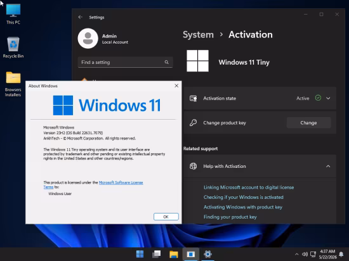Open Activating Windows with product key link
Screen dimensions: 349x261
click(243, 207)
